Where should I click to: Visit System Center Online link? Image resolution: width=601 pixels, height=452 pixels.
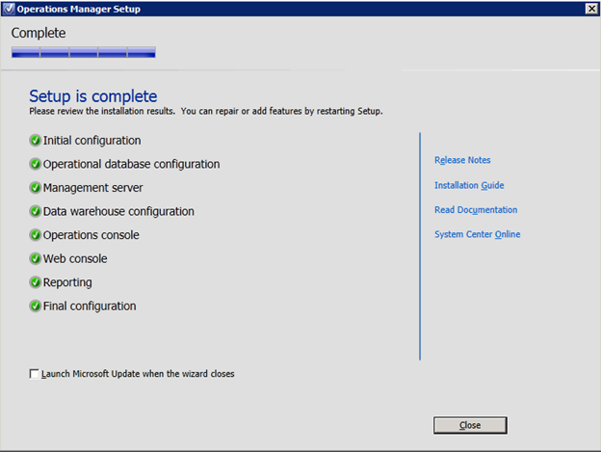[x=477, y=234]
